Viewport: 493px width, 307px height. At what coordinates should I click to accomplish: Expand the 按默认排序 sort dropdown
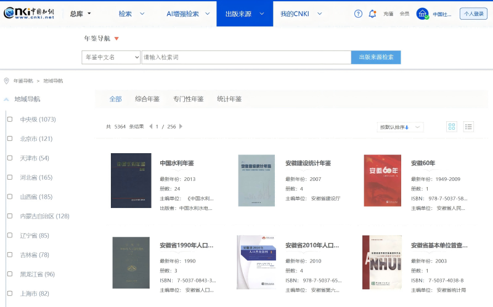[400, 127]
